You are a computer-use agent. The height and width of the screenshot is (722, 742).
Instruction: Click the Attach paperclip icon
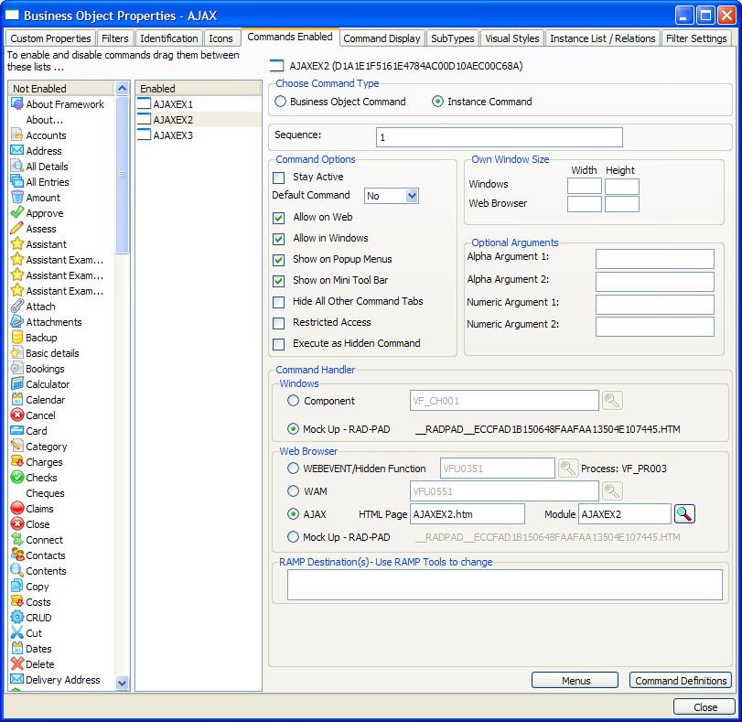coord(17,307)
